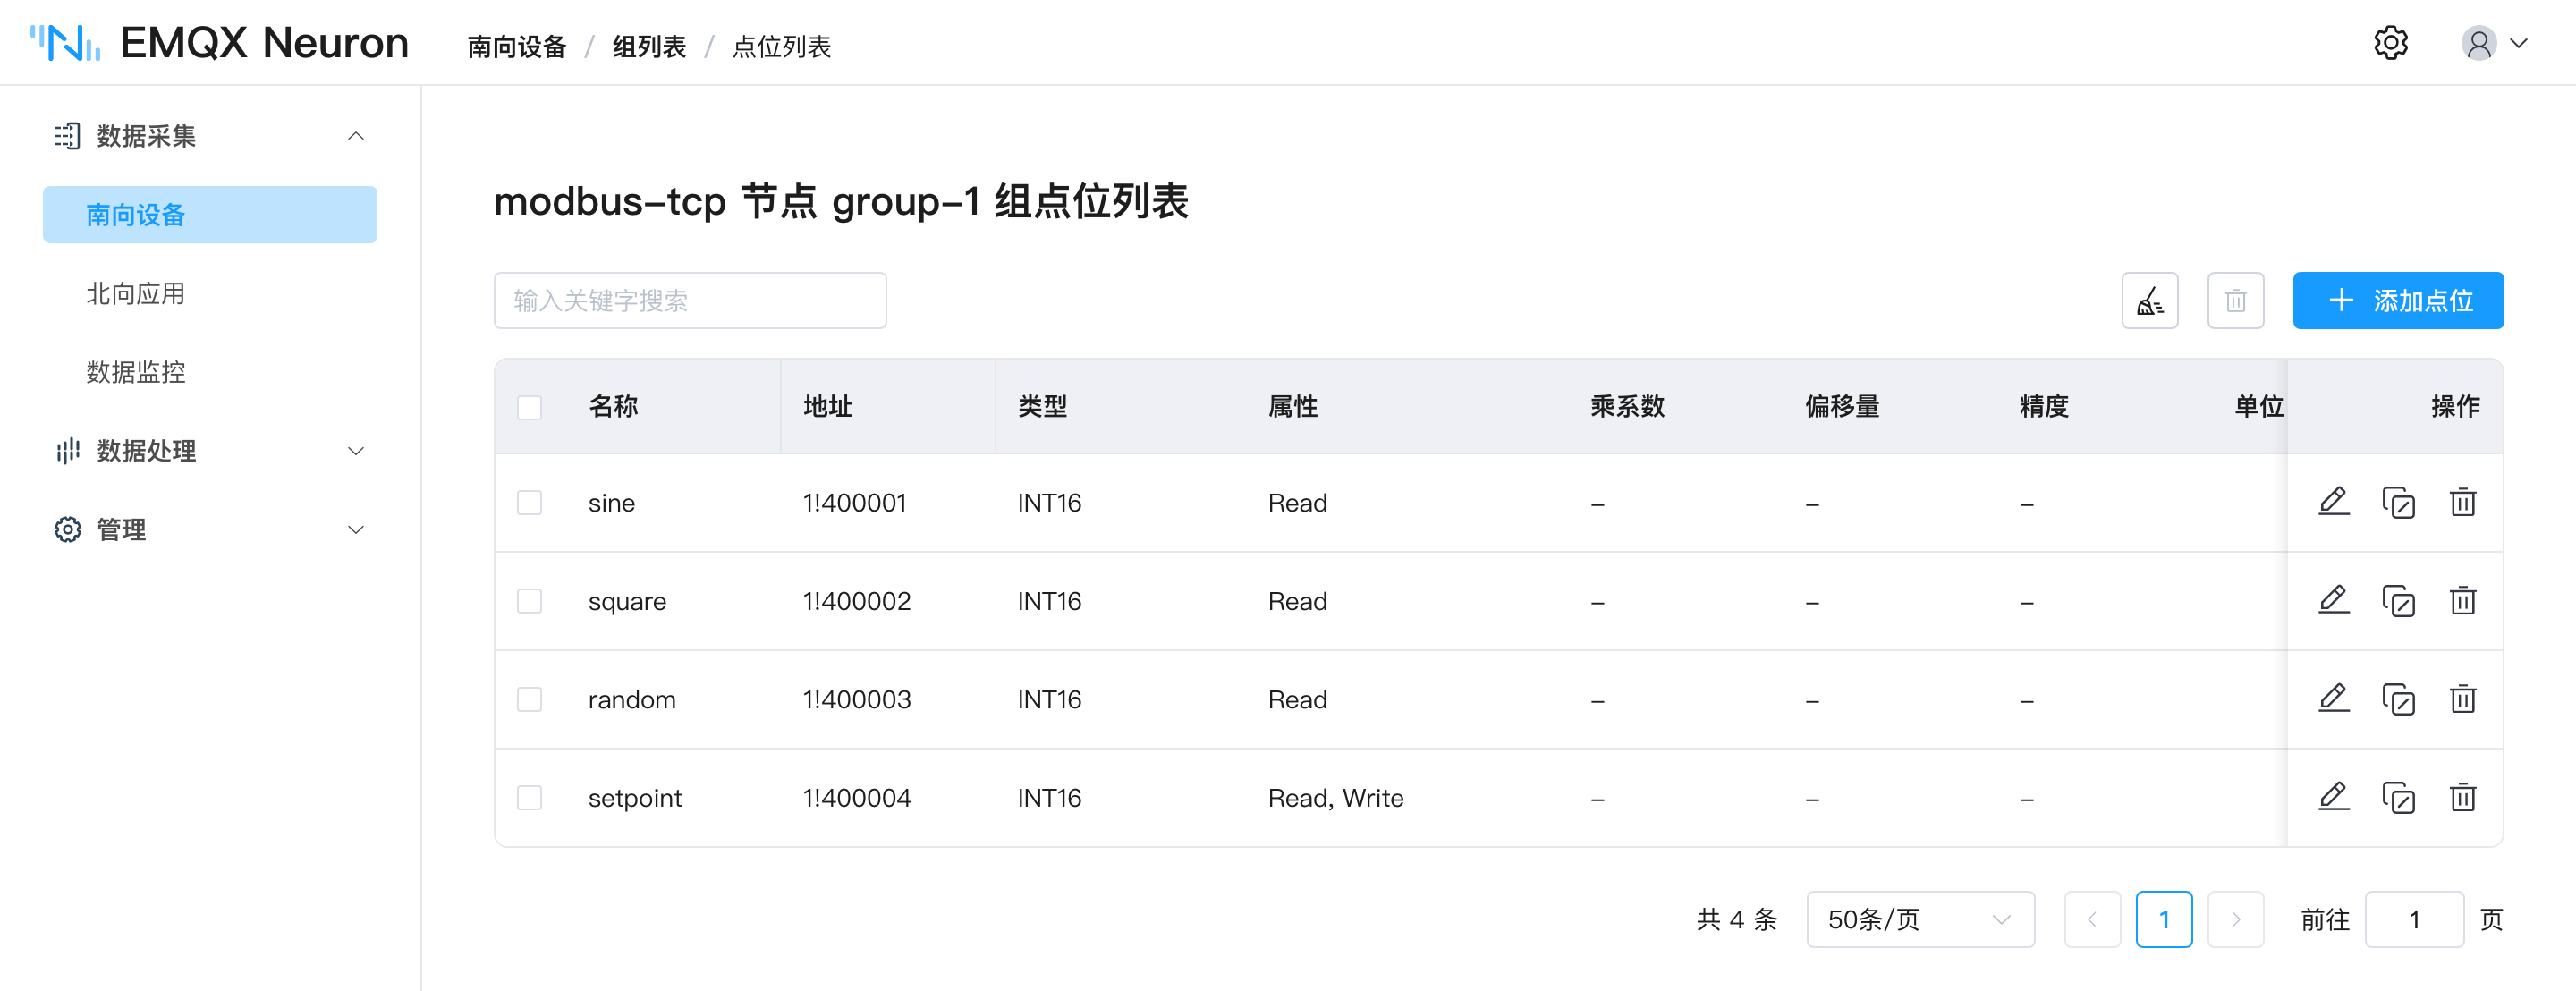Image resolution: width=2576 pixels, height=991 pixels.
Task: Go to the next page arrow
Action: [2235, 919]
